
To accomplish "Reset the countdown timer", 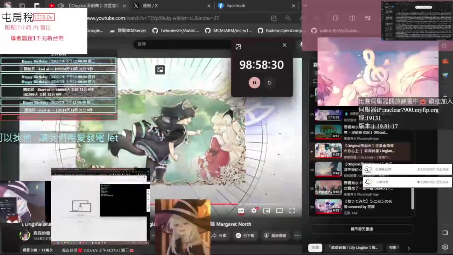I will pyautogui.click(x=269, y=83).
